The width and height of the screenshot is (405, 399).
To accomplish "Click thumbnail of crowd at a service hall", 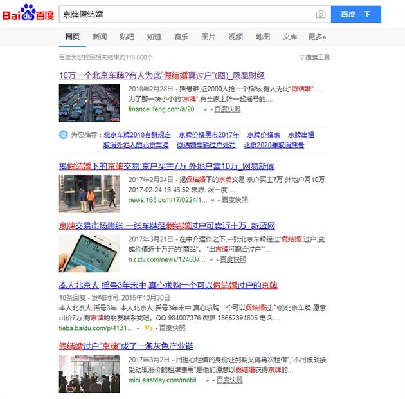I will [89, 374].
